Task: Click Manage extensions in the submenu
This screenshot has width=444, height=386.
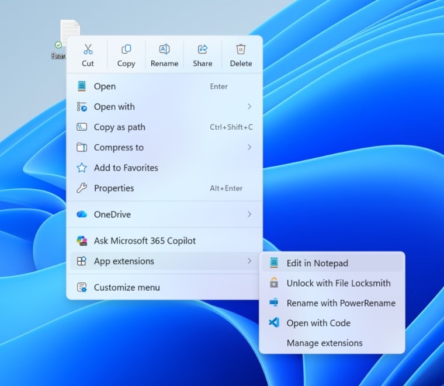Action: pos(332,343)
